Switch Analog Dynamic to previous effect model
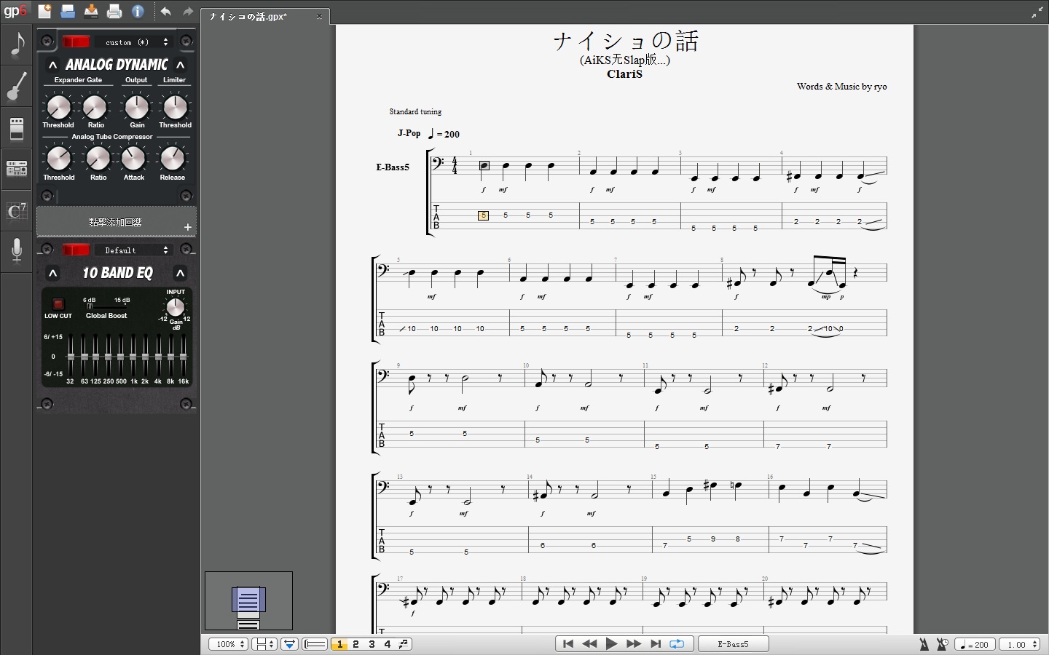 coord(52,65)
